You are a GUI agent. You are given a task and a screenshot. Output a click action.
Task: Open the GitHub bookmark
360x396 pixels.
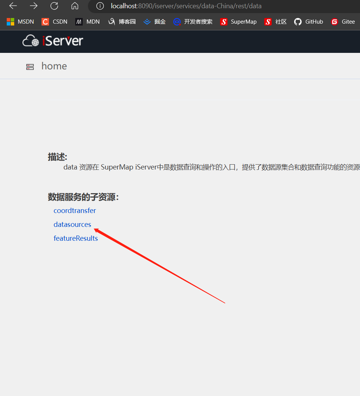(309, 22)
